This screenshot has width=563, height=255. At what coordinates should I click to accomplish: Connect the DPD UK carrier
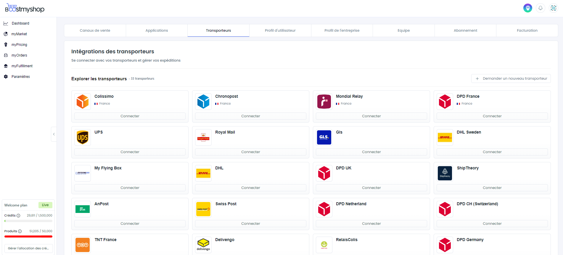[371, 188]
